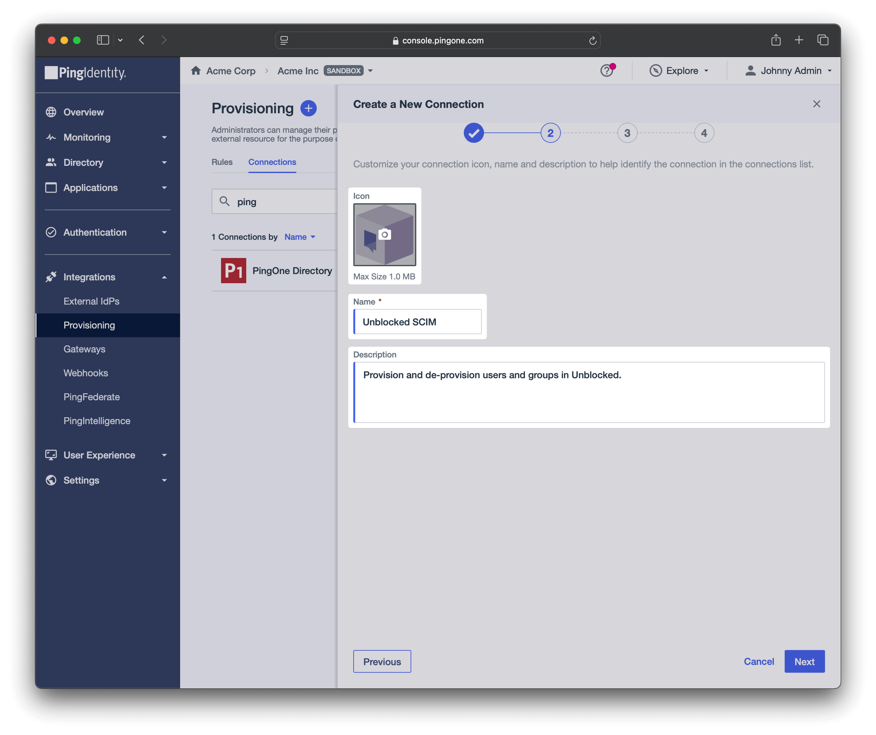Expand the Applications menu arrow
Viewport: 876px width, 735px height.
pos(164,188)
